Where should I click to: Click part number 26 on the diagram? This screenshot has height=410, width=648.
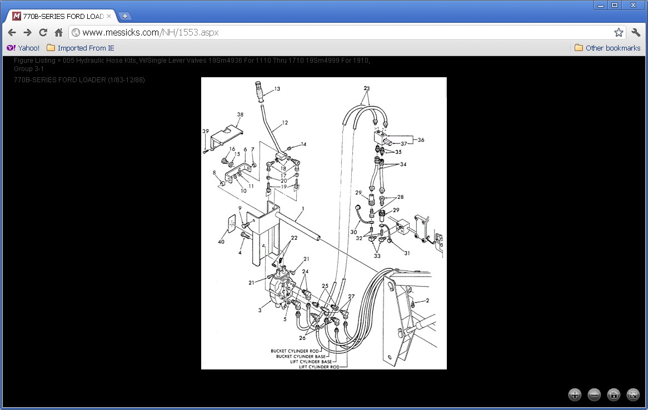pyautogui.click(x=302, y=338)
